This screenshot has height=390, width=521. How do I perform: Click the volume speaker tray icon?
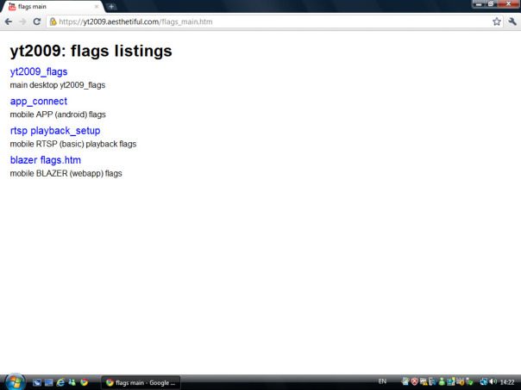click(x=493, y=381)
